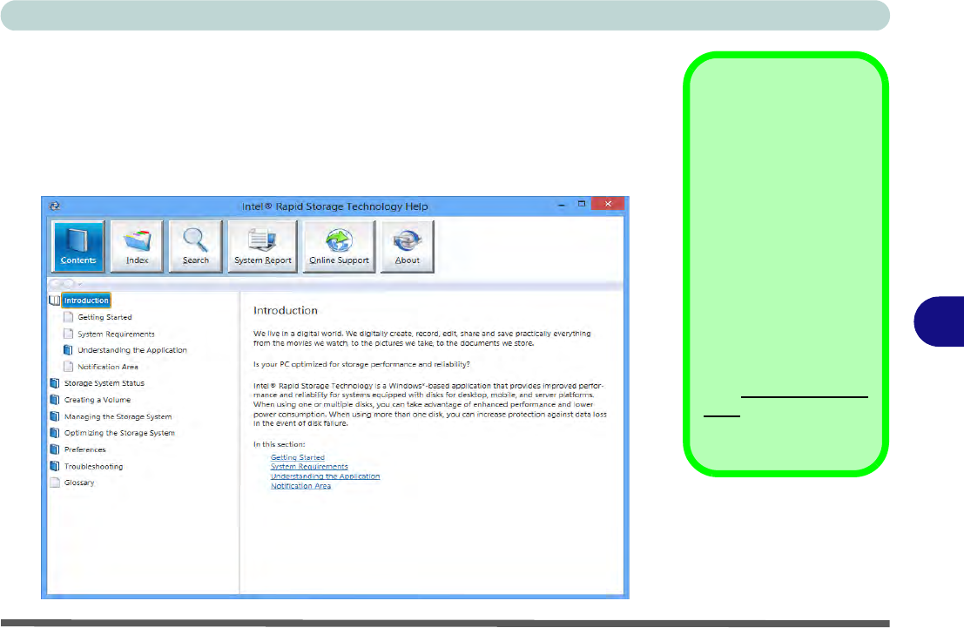Open the Search toolbar button
The image size is (964, 628).
tap(196, 246)
